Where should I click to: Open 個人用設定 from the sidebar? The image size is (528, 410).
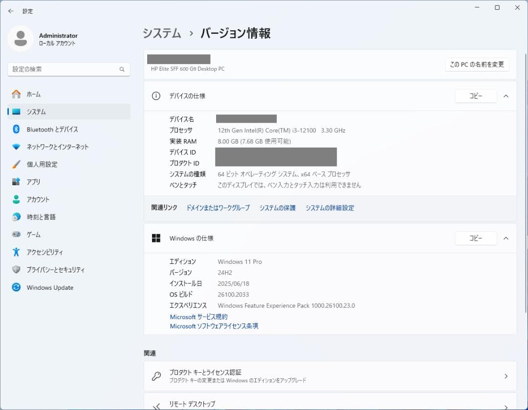(x=42, y=164)
